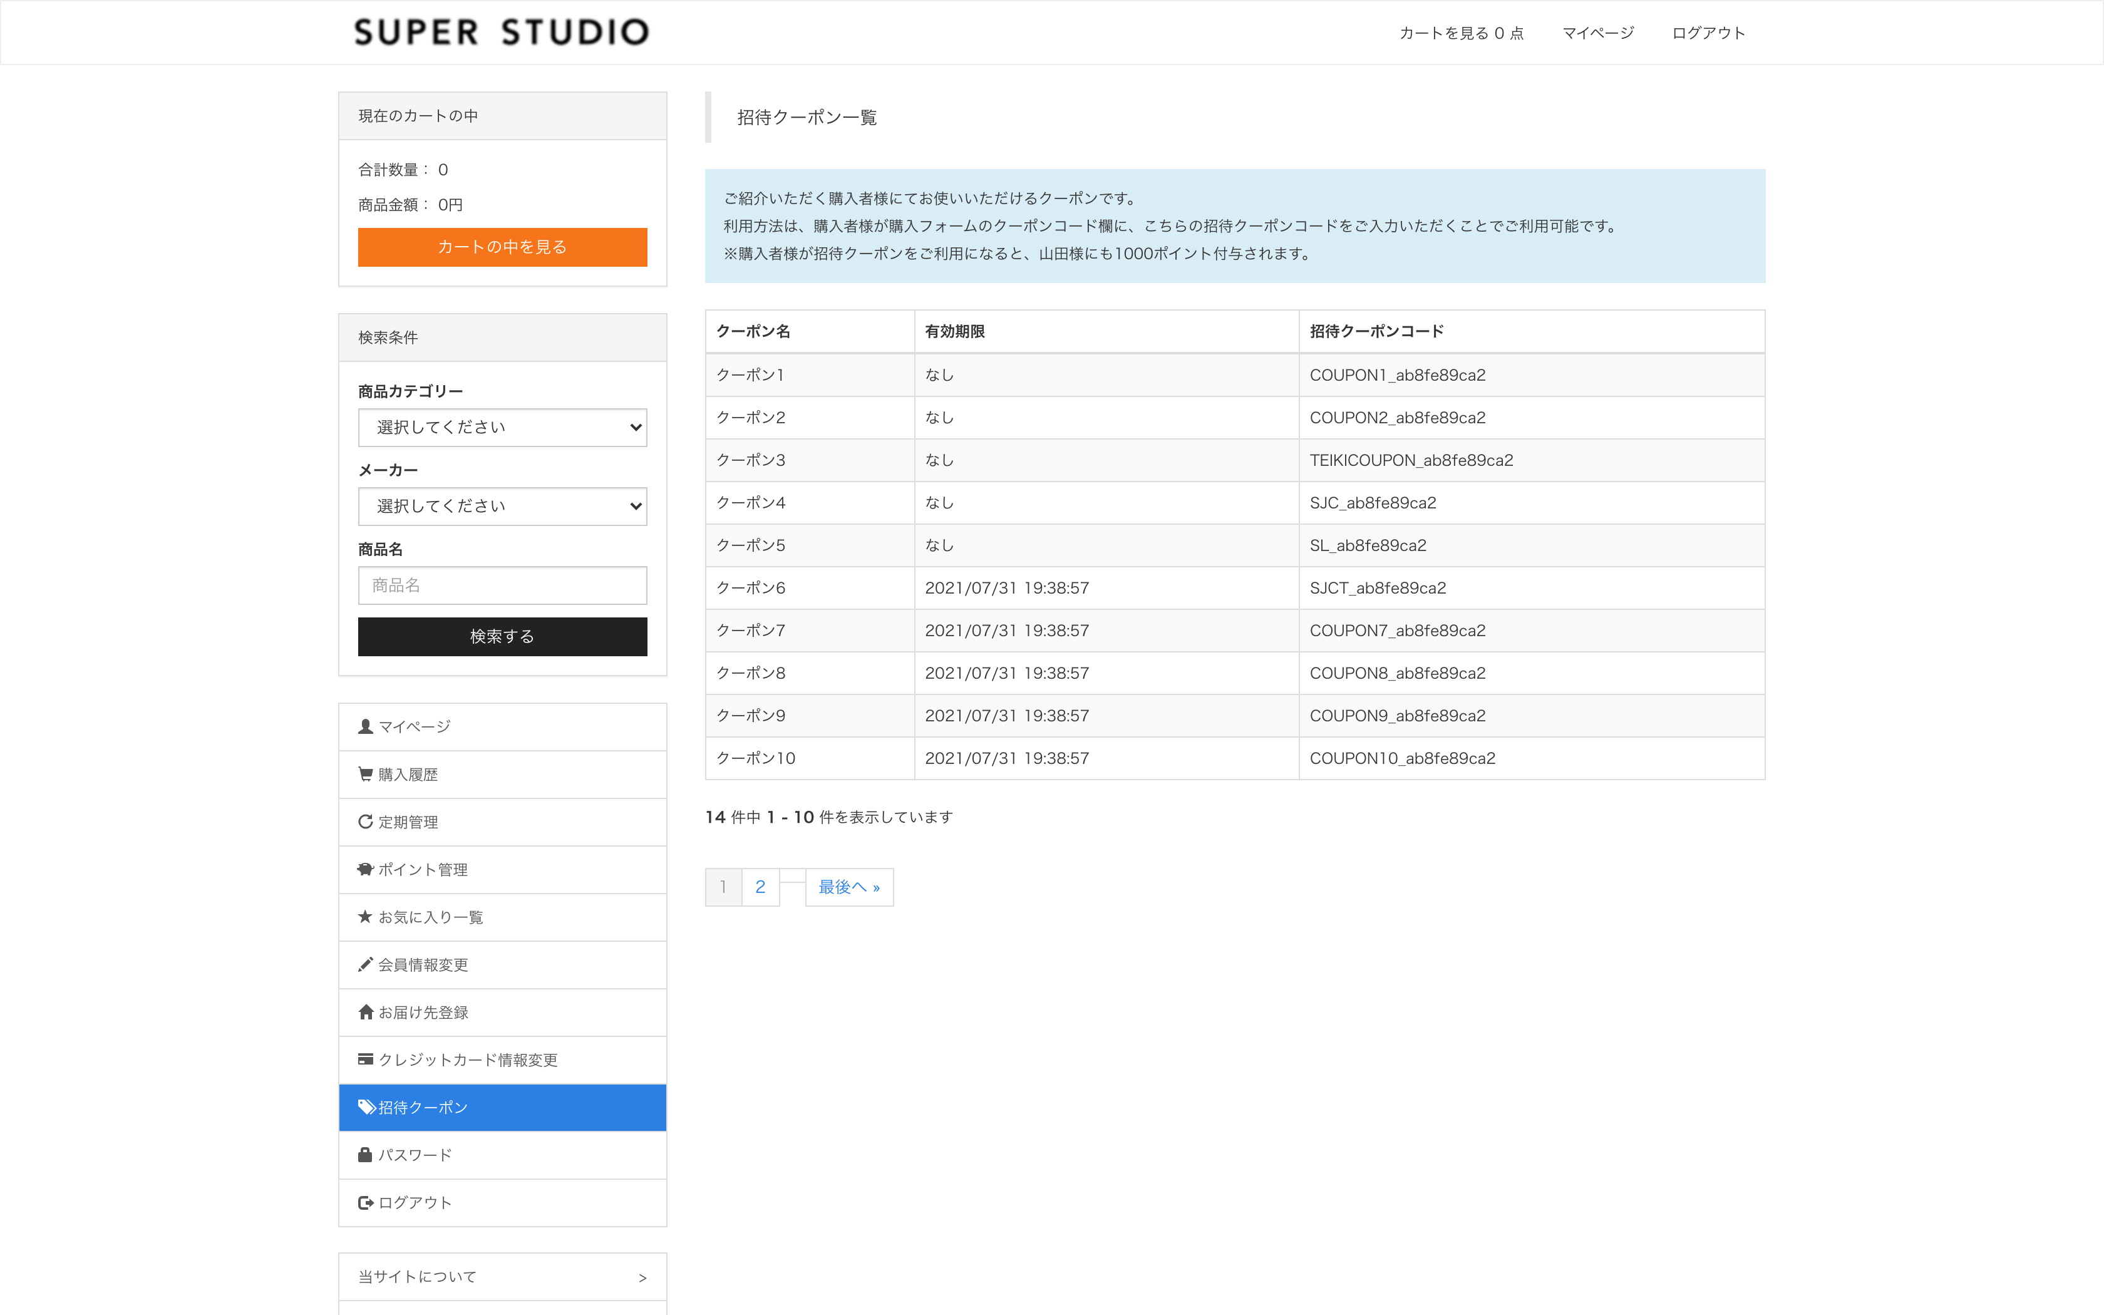Click the tag icon beside 招待クーポン
This screenshot has height=1315, width=2104.
[x=367, y=1107]
